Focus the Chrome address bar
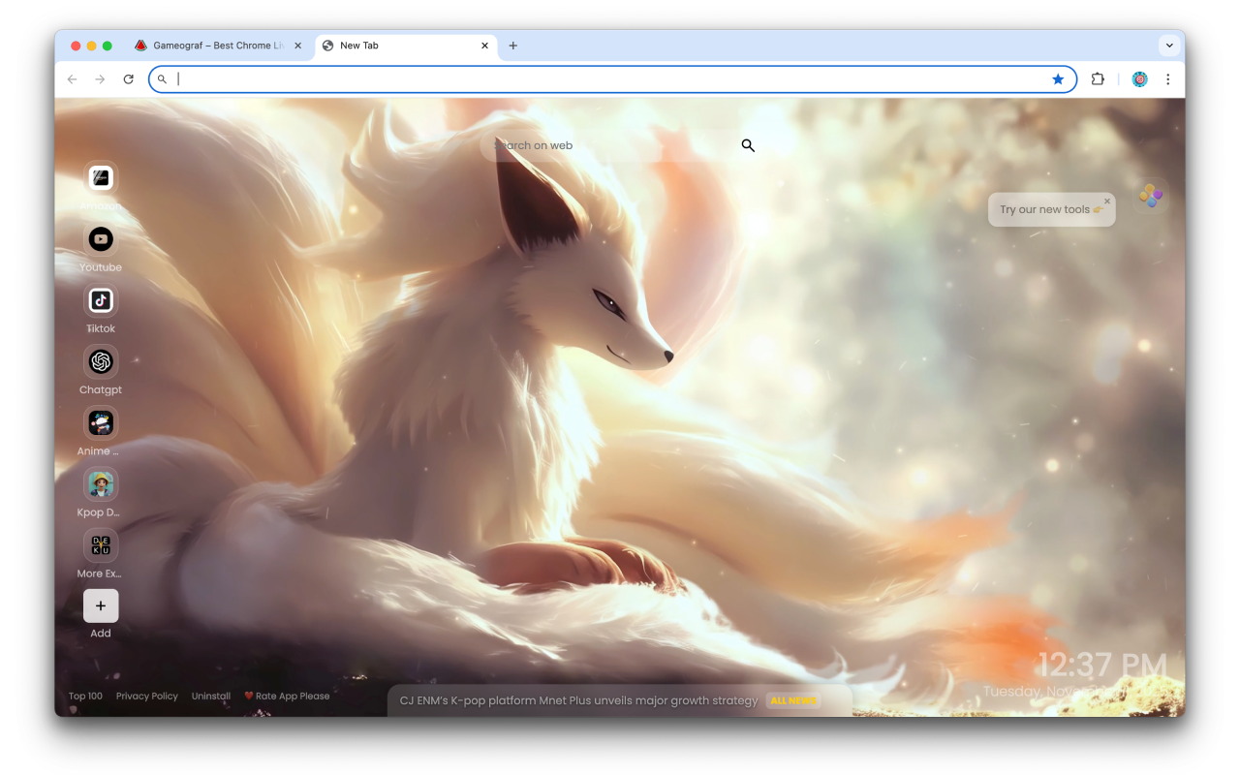The width and height of the screenshot is (1240, 775). [x=612, y=79]
